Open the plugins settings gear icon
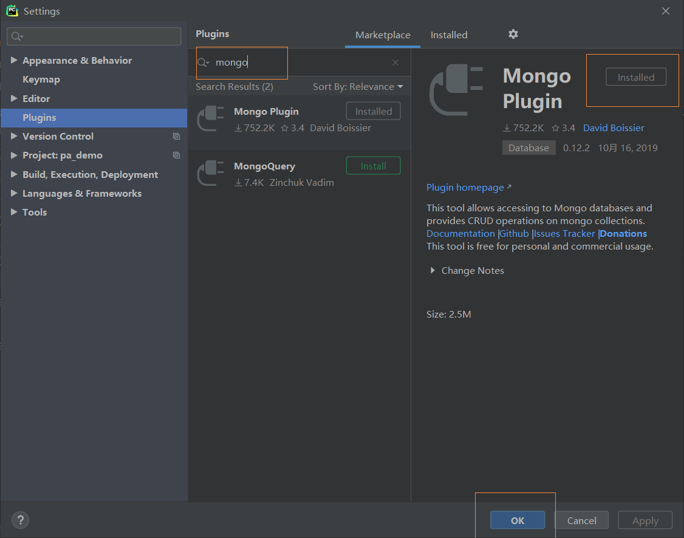684x538 pixels. [513, 35]
